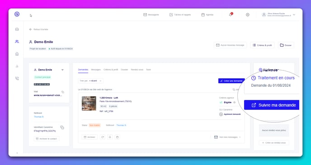The width and height of the screenshot is (311, 165).
Task: Switch to the Critères & profil tab
Action: coord(111,70)
